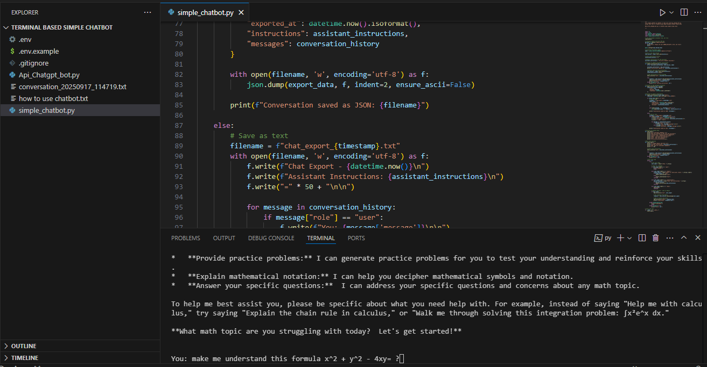Image resolution: width=707 pixels, height=367 pixels.
Task: Click the Python icon beside Api_Chatgpt_bot.py
Action: (13, 75)
